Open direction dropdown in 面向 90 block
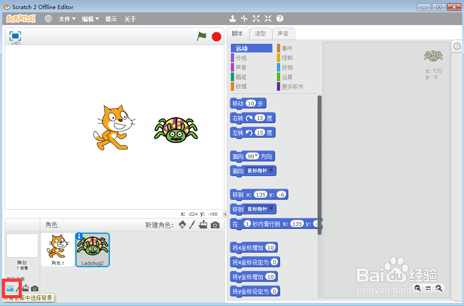 click(x=256, y=156)
